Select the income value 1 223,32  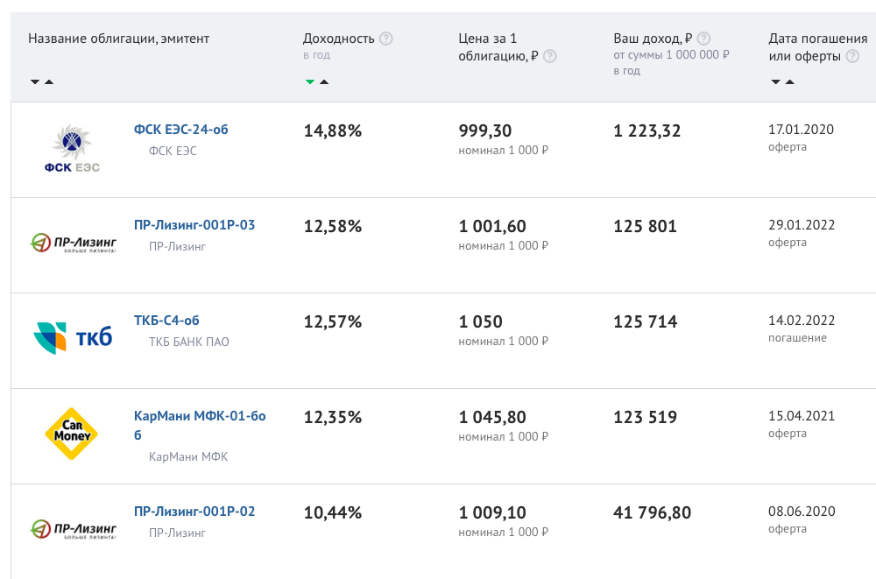click(x=647, y=131)
